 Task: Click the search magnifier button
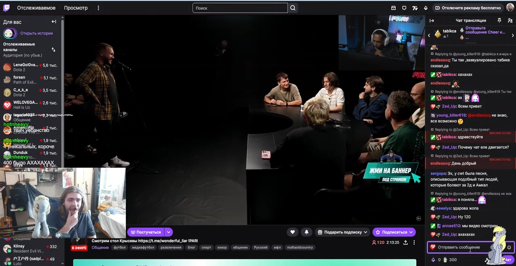coord(293,8)
